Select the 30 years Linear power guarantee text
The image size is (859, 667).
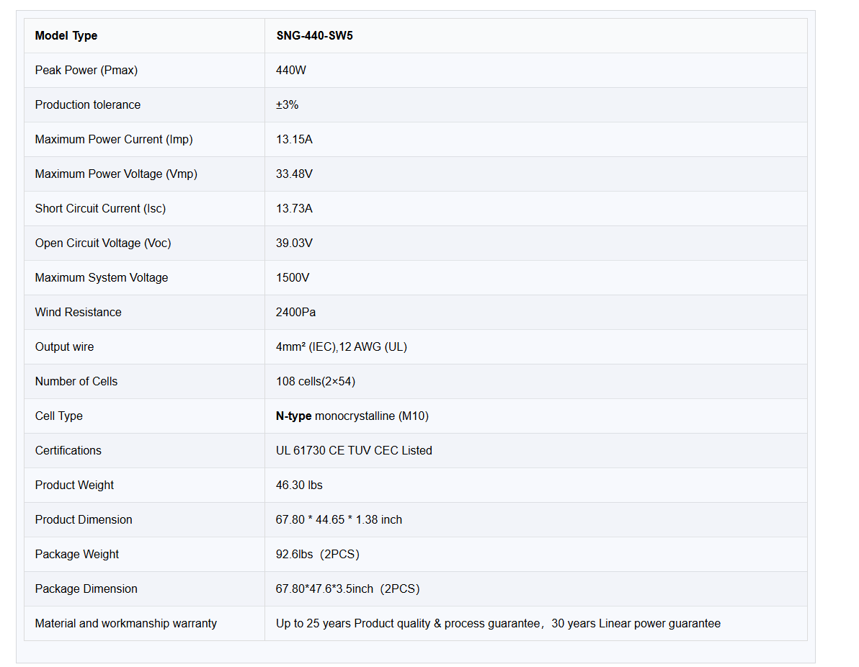coord(636,623)
